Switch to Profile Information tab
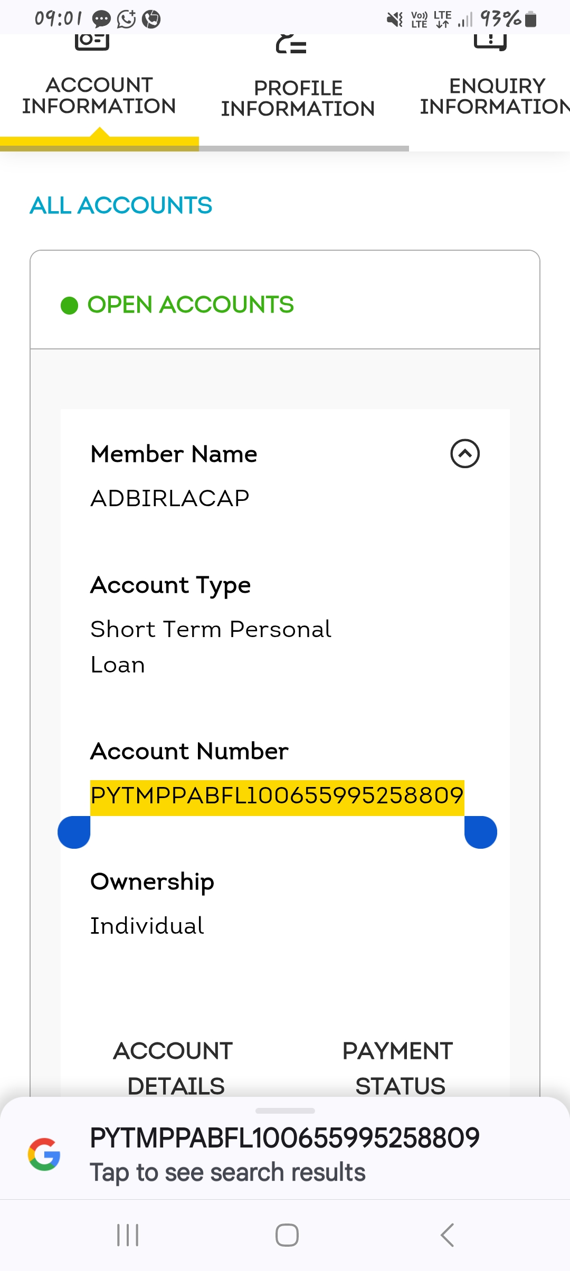The image size is (570, 1271). pyautogui.click(x=298, y=98)
